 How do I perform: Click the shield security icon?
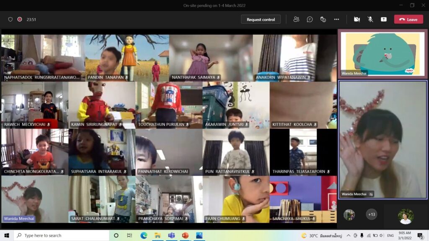(x=10, y=19)
